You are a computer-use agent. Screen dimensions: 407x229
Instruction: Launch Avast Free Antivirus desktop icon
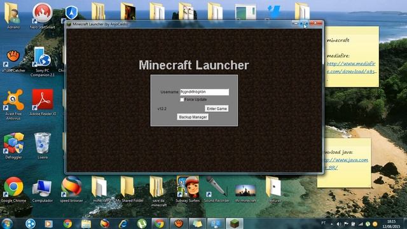pos(13,104)
